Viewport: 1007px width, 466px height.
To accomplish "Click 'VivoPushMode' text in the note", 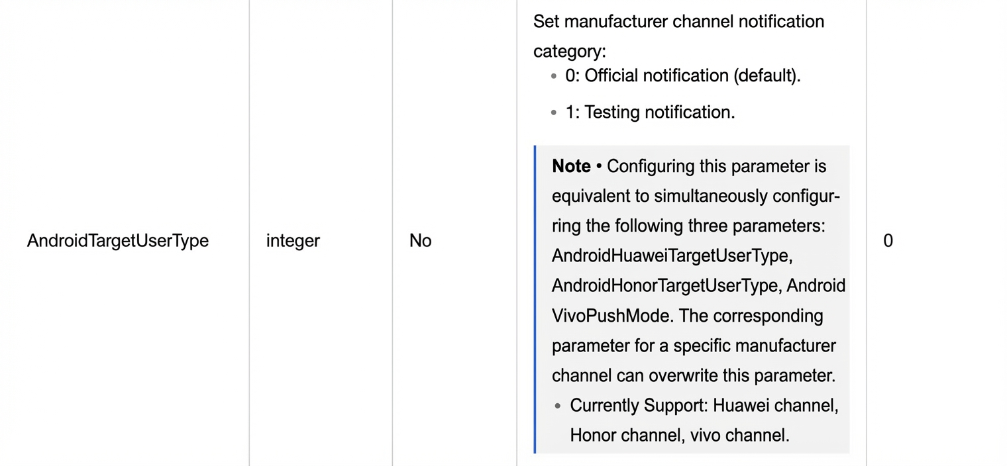I will 609,315.
